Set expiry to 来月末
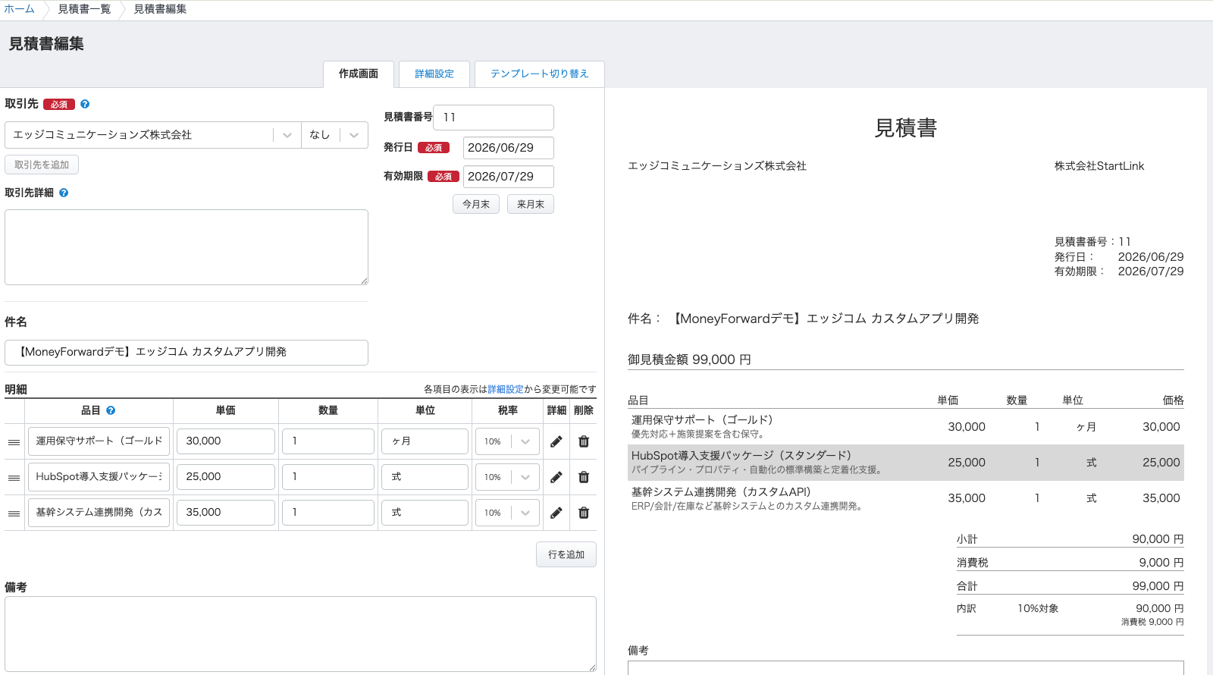Viewport: 1213px width, 675px height. pos(531,204)
